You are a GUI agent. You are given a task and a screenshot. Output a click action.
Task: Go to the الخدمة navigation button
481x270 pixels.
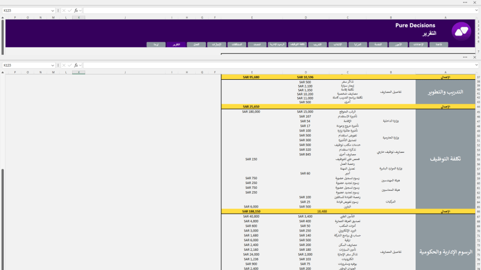click(378, 44)
